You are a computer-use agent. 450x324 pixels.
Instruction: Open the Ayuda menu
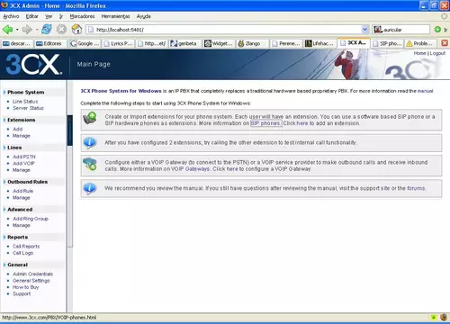point(143,16)
